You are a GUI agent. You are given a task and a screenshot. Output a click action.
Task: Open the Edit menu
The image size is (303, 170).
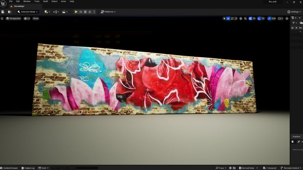click(18, 1)
